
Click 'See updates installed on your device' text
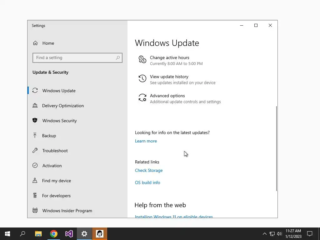coord(182,82)
